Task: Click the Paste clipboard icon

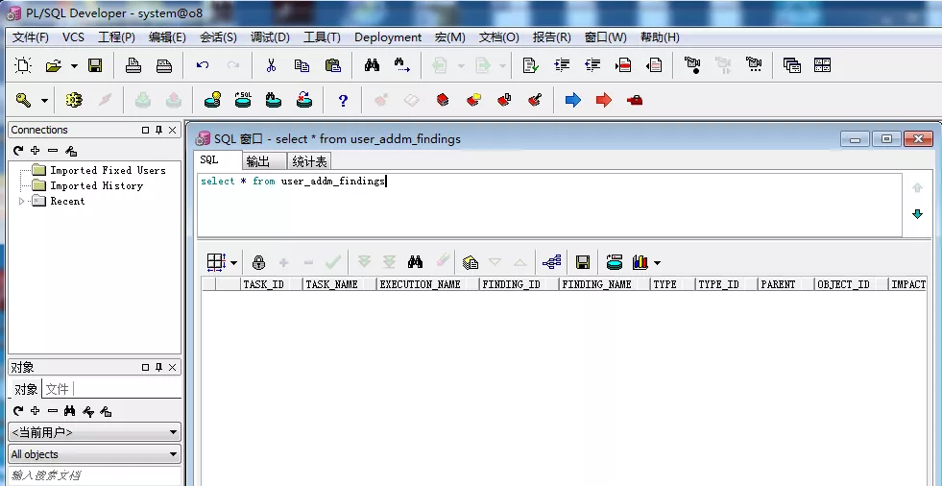Action: coord(333,65)
